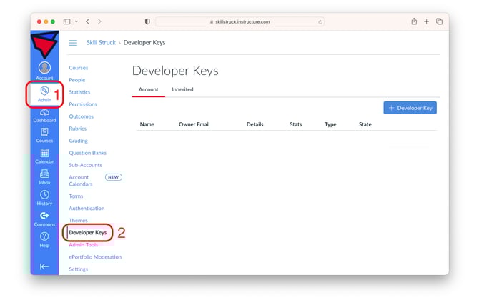This screenshot has width=479, height=300.
Task: Open Question Banks in the account menu
Action: pyautogui.click(x=88, y=153)
